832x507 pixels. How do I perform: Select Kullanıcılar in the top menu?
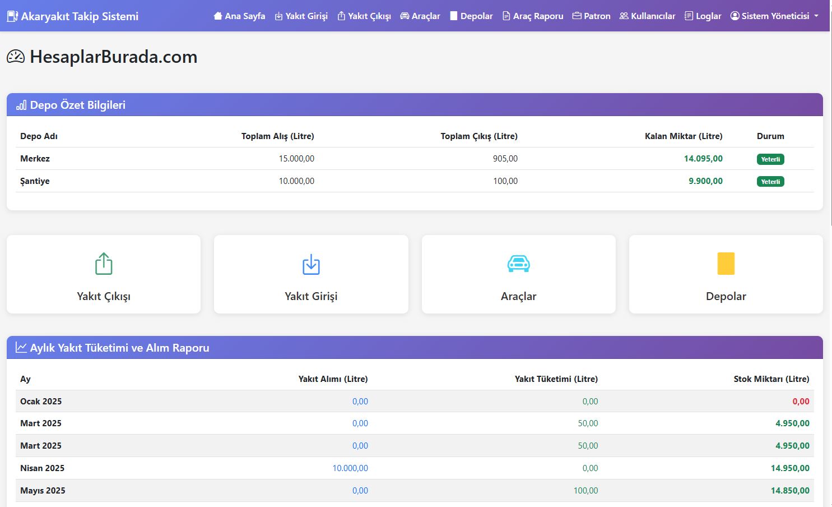(x=647, y=16)
